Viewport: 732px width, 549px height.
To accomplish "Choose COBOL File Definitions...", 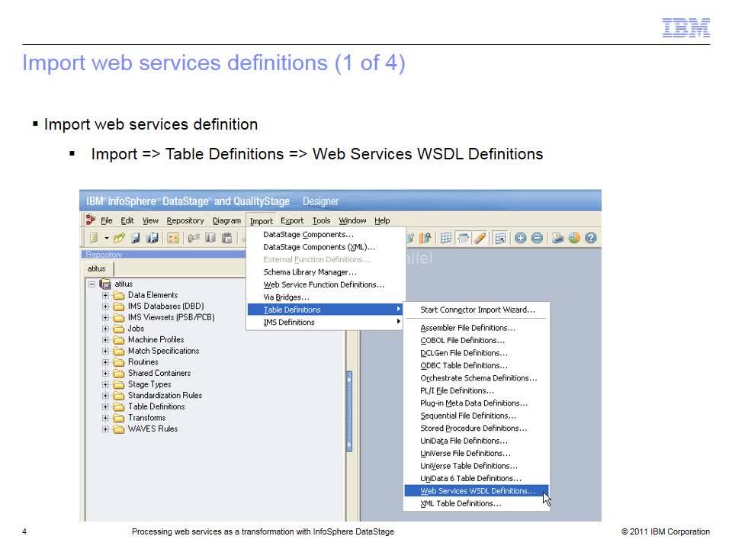I will (x=477, y=341).
